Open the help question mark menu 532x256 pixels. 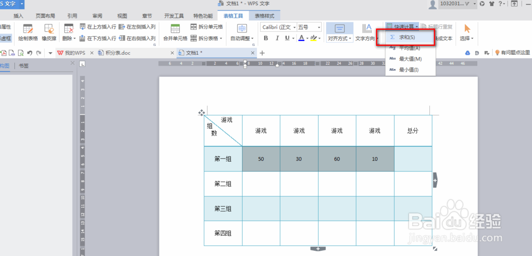[502, 4]
